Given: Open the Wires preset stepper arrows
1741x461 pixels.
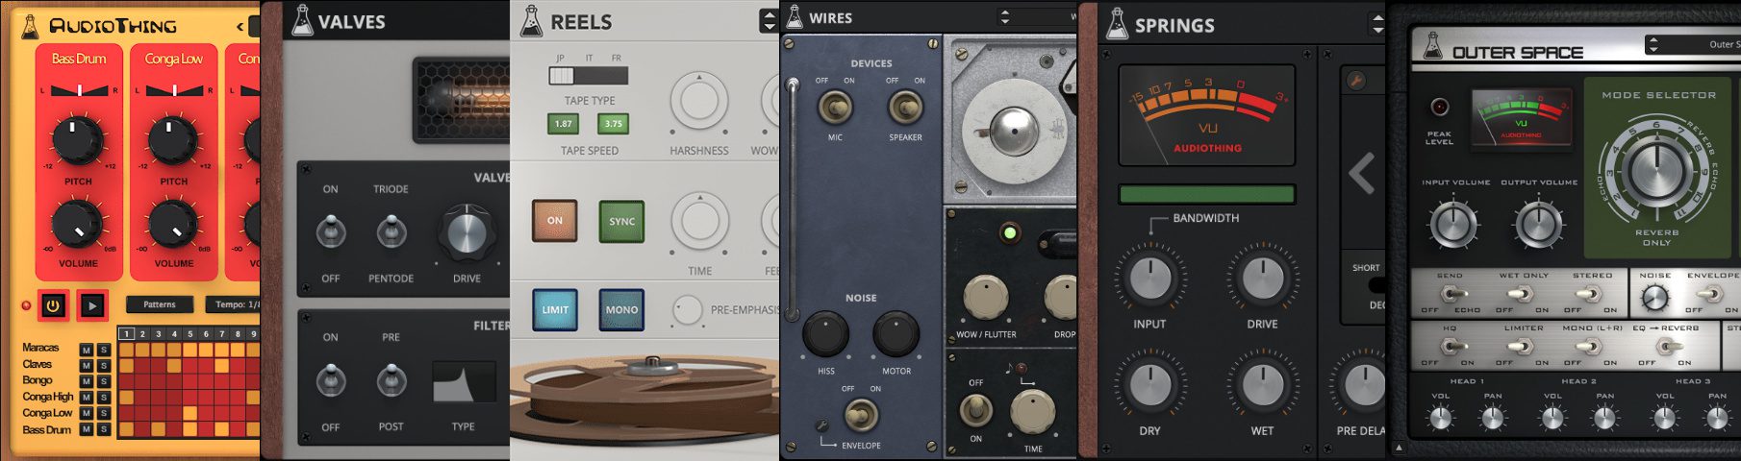Looking at the screenshot, I should pos(1005,16).
